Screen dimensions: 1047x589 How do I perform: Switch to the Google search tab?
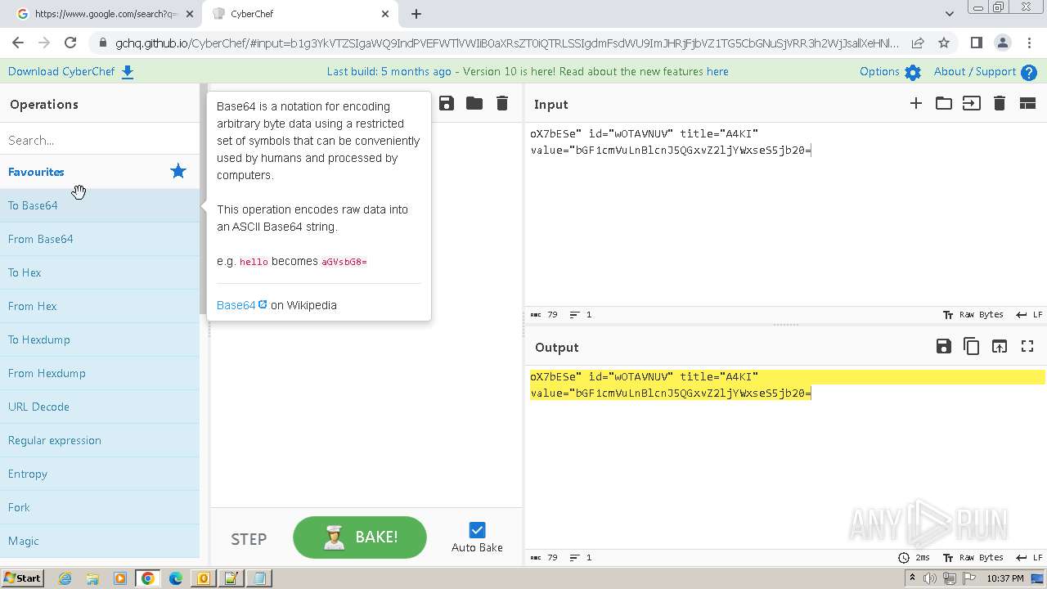coord(107,14)
